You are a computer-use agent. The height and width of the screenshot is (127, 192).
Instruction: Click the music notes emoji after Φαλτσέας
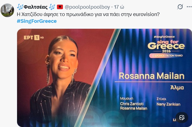tap(52, 7)
